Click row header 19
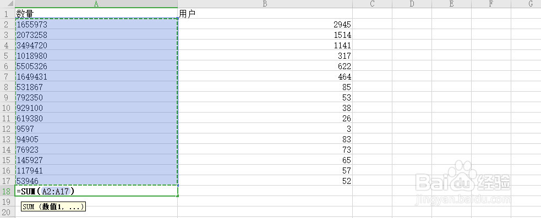The image size is (541, 218). [x=7, y=201]
